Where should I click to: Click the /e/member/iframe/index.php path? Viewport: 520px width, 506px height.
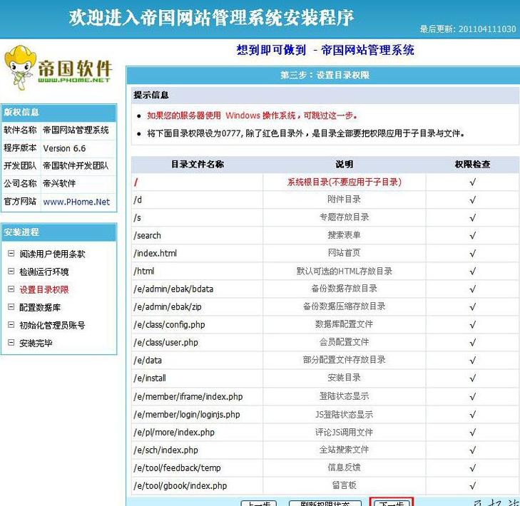coord(188,397)
